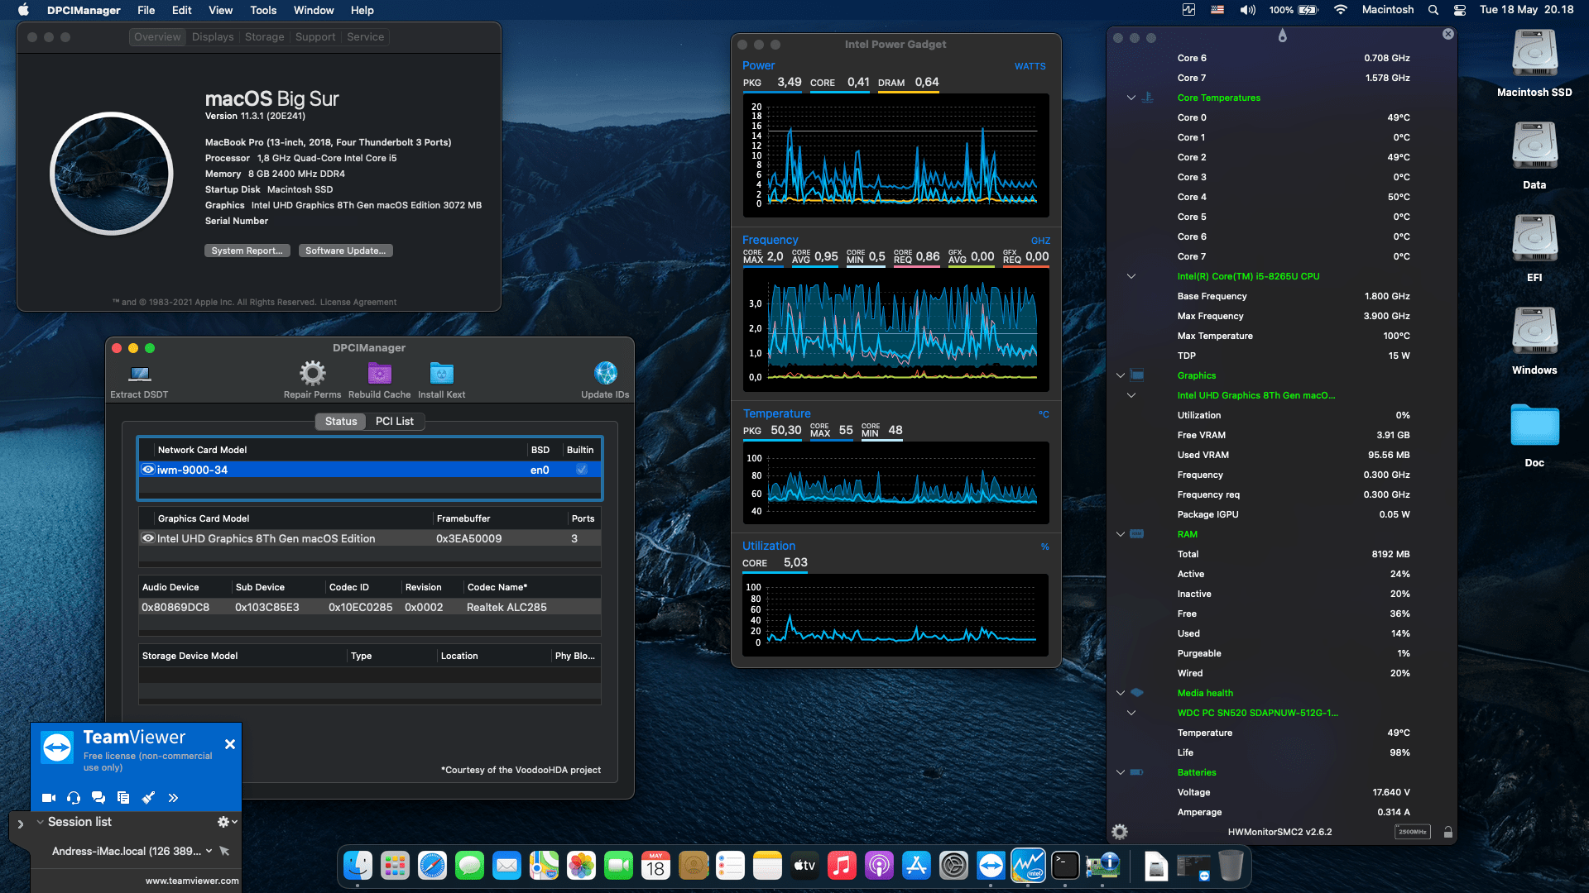The height and width of the screenshot is (893, 1589).
Task: Click remote cursor icon next to Andress-iMac
Action: pos(224,851)
